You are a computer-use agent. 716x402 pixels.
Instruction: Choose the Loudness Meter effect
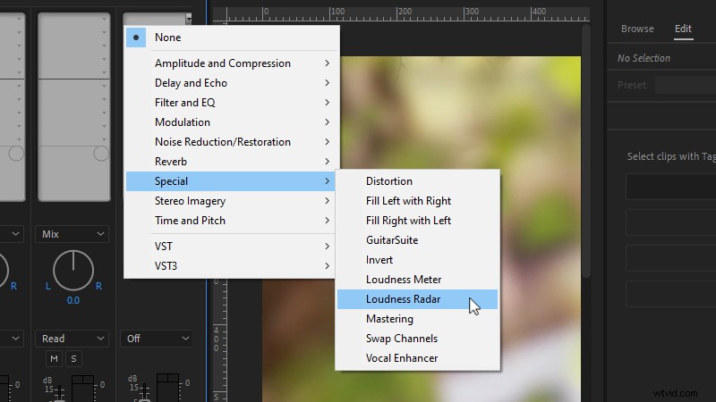(417, 280)
